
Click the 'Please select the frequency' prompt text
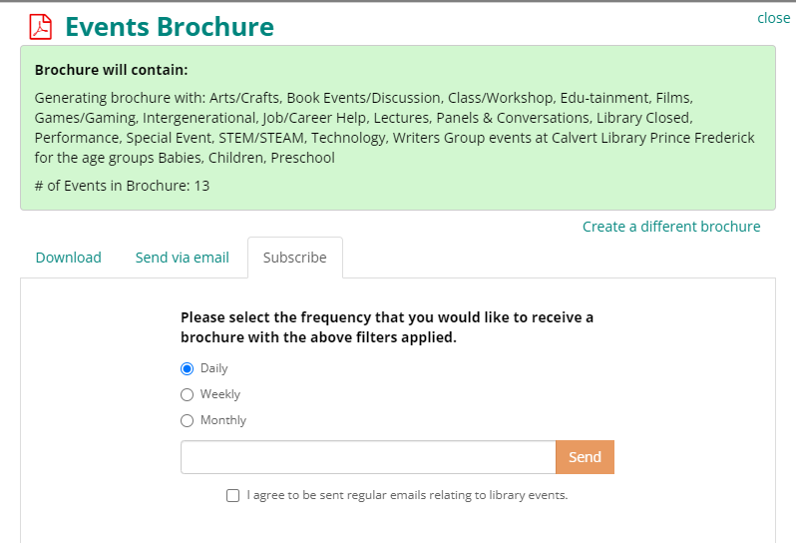(x=387, y=327)
